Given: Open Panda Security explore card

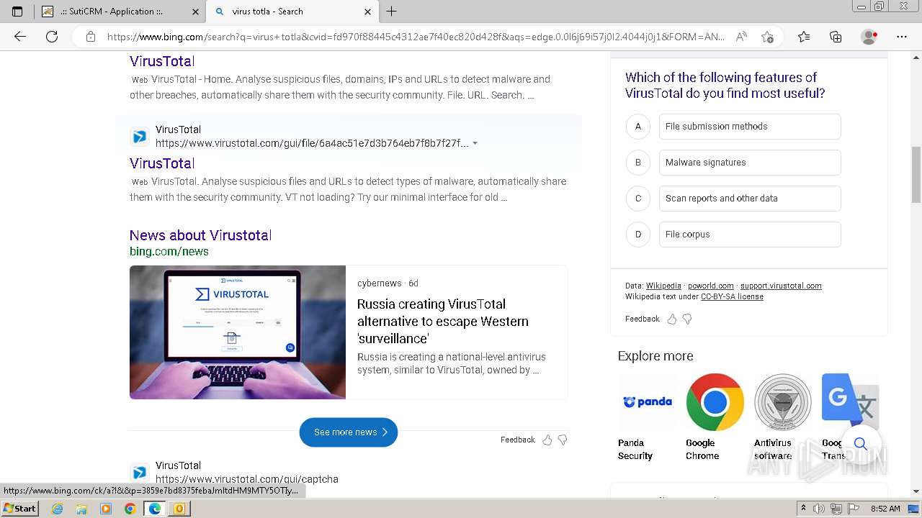Looking at the screenshot, I should (647, 417).
